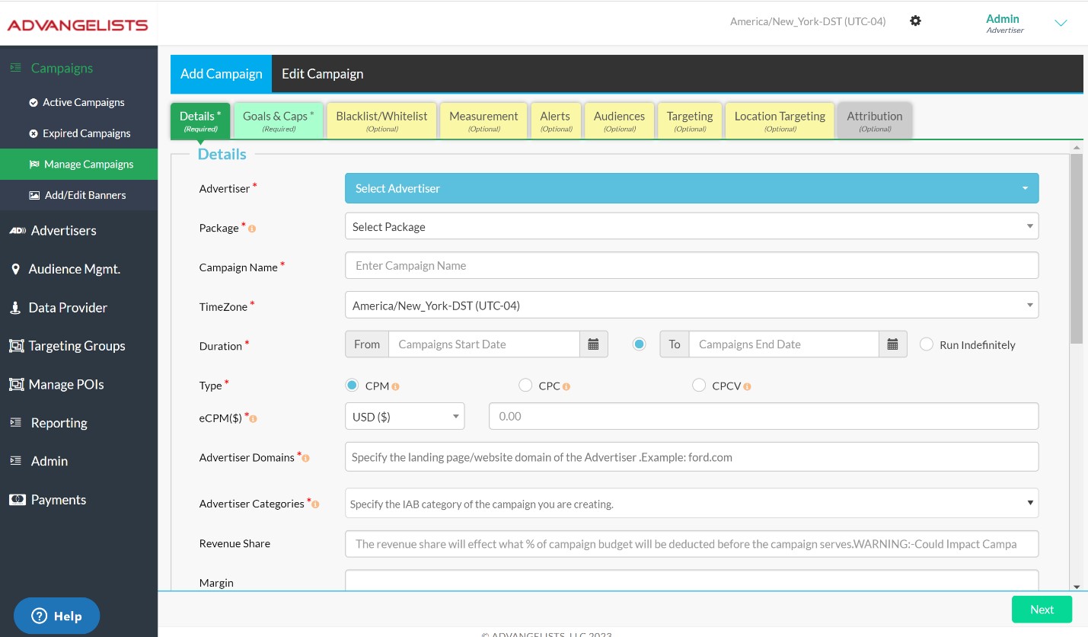This screenshot has height=637, width=1088.
Task: Enable the Run Indefinitely option
Action: 927,344
